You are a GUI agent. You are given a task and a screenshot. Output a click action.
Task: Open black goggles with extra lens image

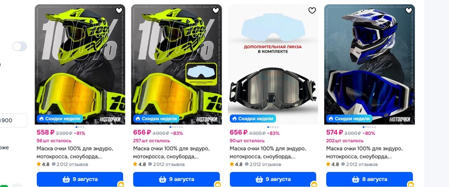[273, 64]
